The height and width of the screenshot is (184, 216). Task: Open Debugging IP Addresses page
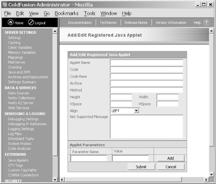click(x=27, y=124)
